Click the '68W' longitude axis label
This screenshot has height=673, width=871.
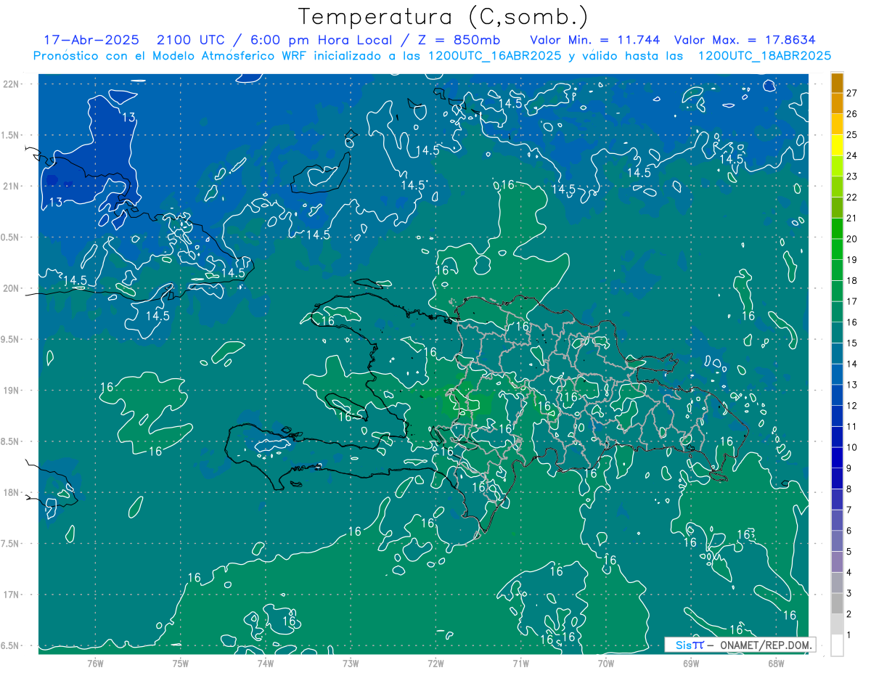[776, 663]
